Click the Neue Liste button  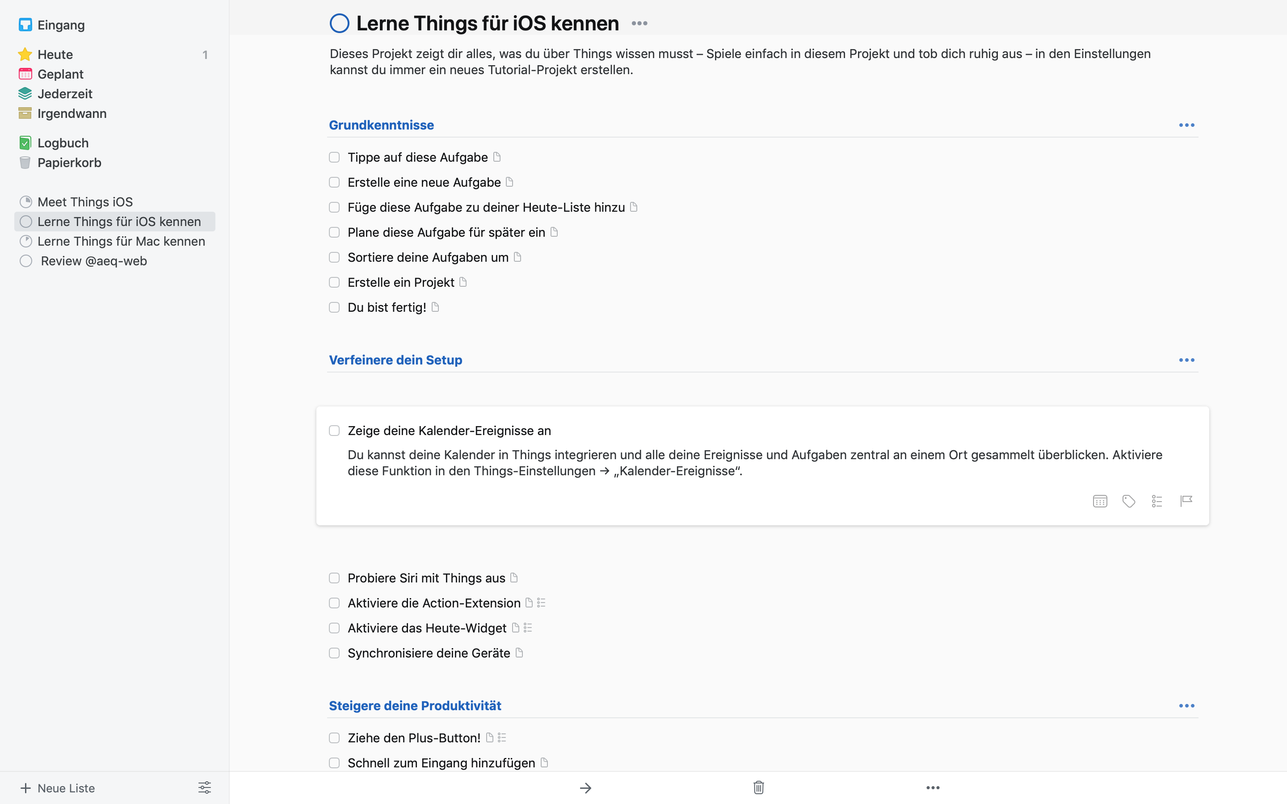(58, 787)
